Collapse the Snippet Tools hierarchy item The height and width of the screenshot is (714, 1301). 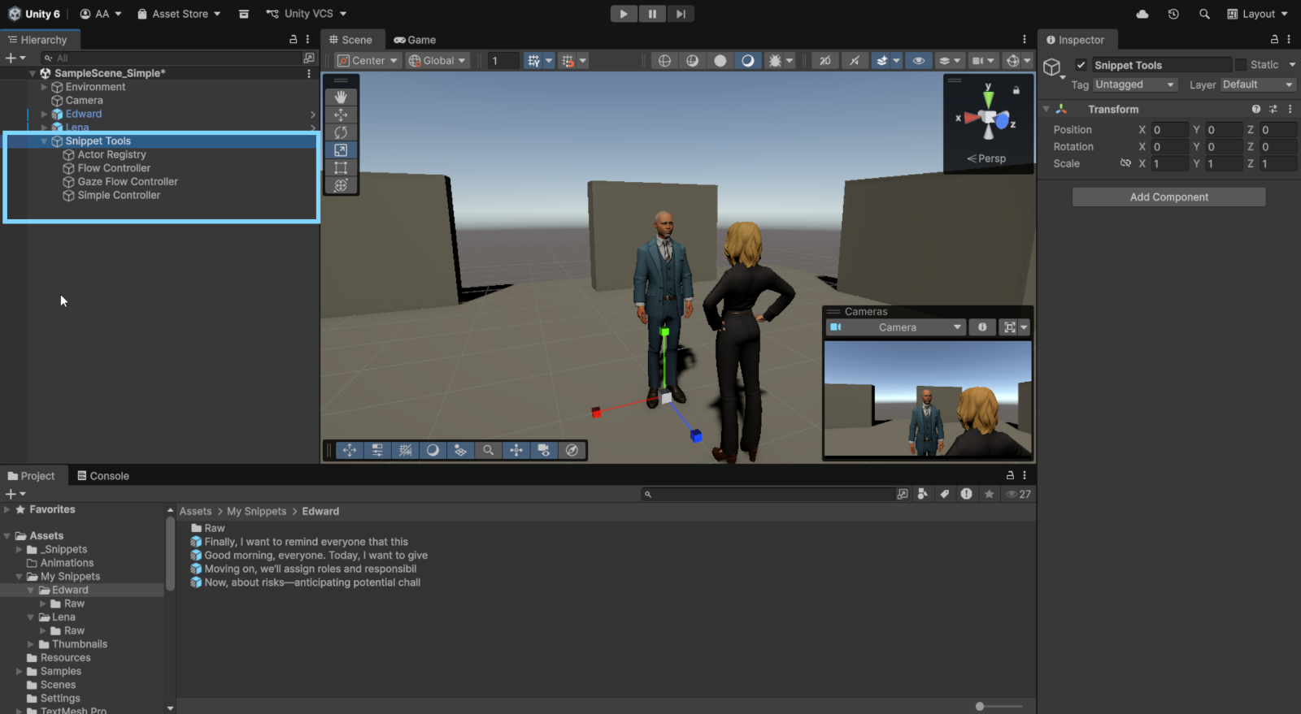pyautogui.click(x=44, y=141)
